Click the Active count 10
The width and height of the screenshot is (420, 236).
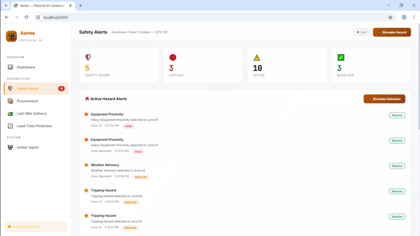(x=257, y=68)
